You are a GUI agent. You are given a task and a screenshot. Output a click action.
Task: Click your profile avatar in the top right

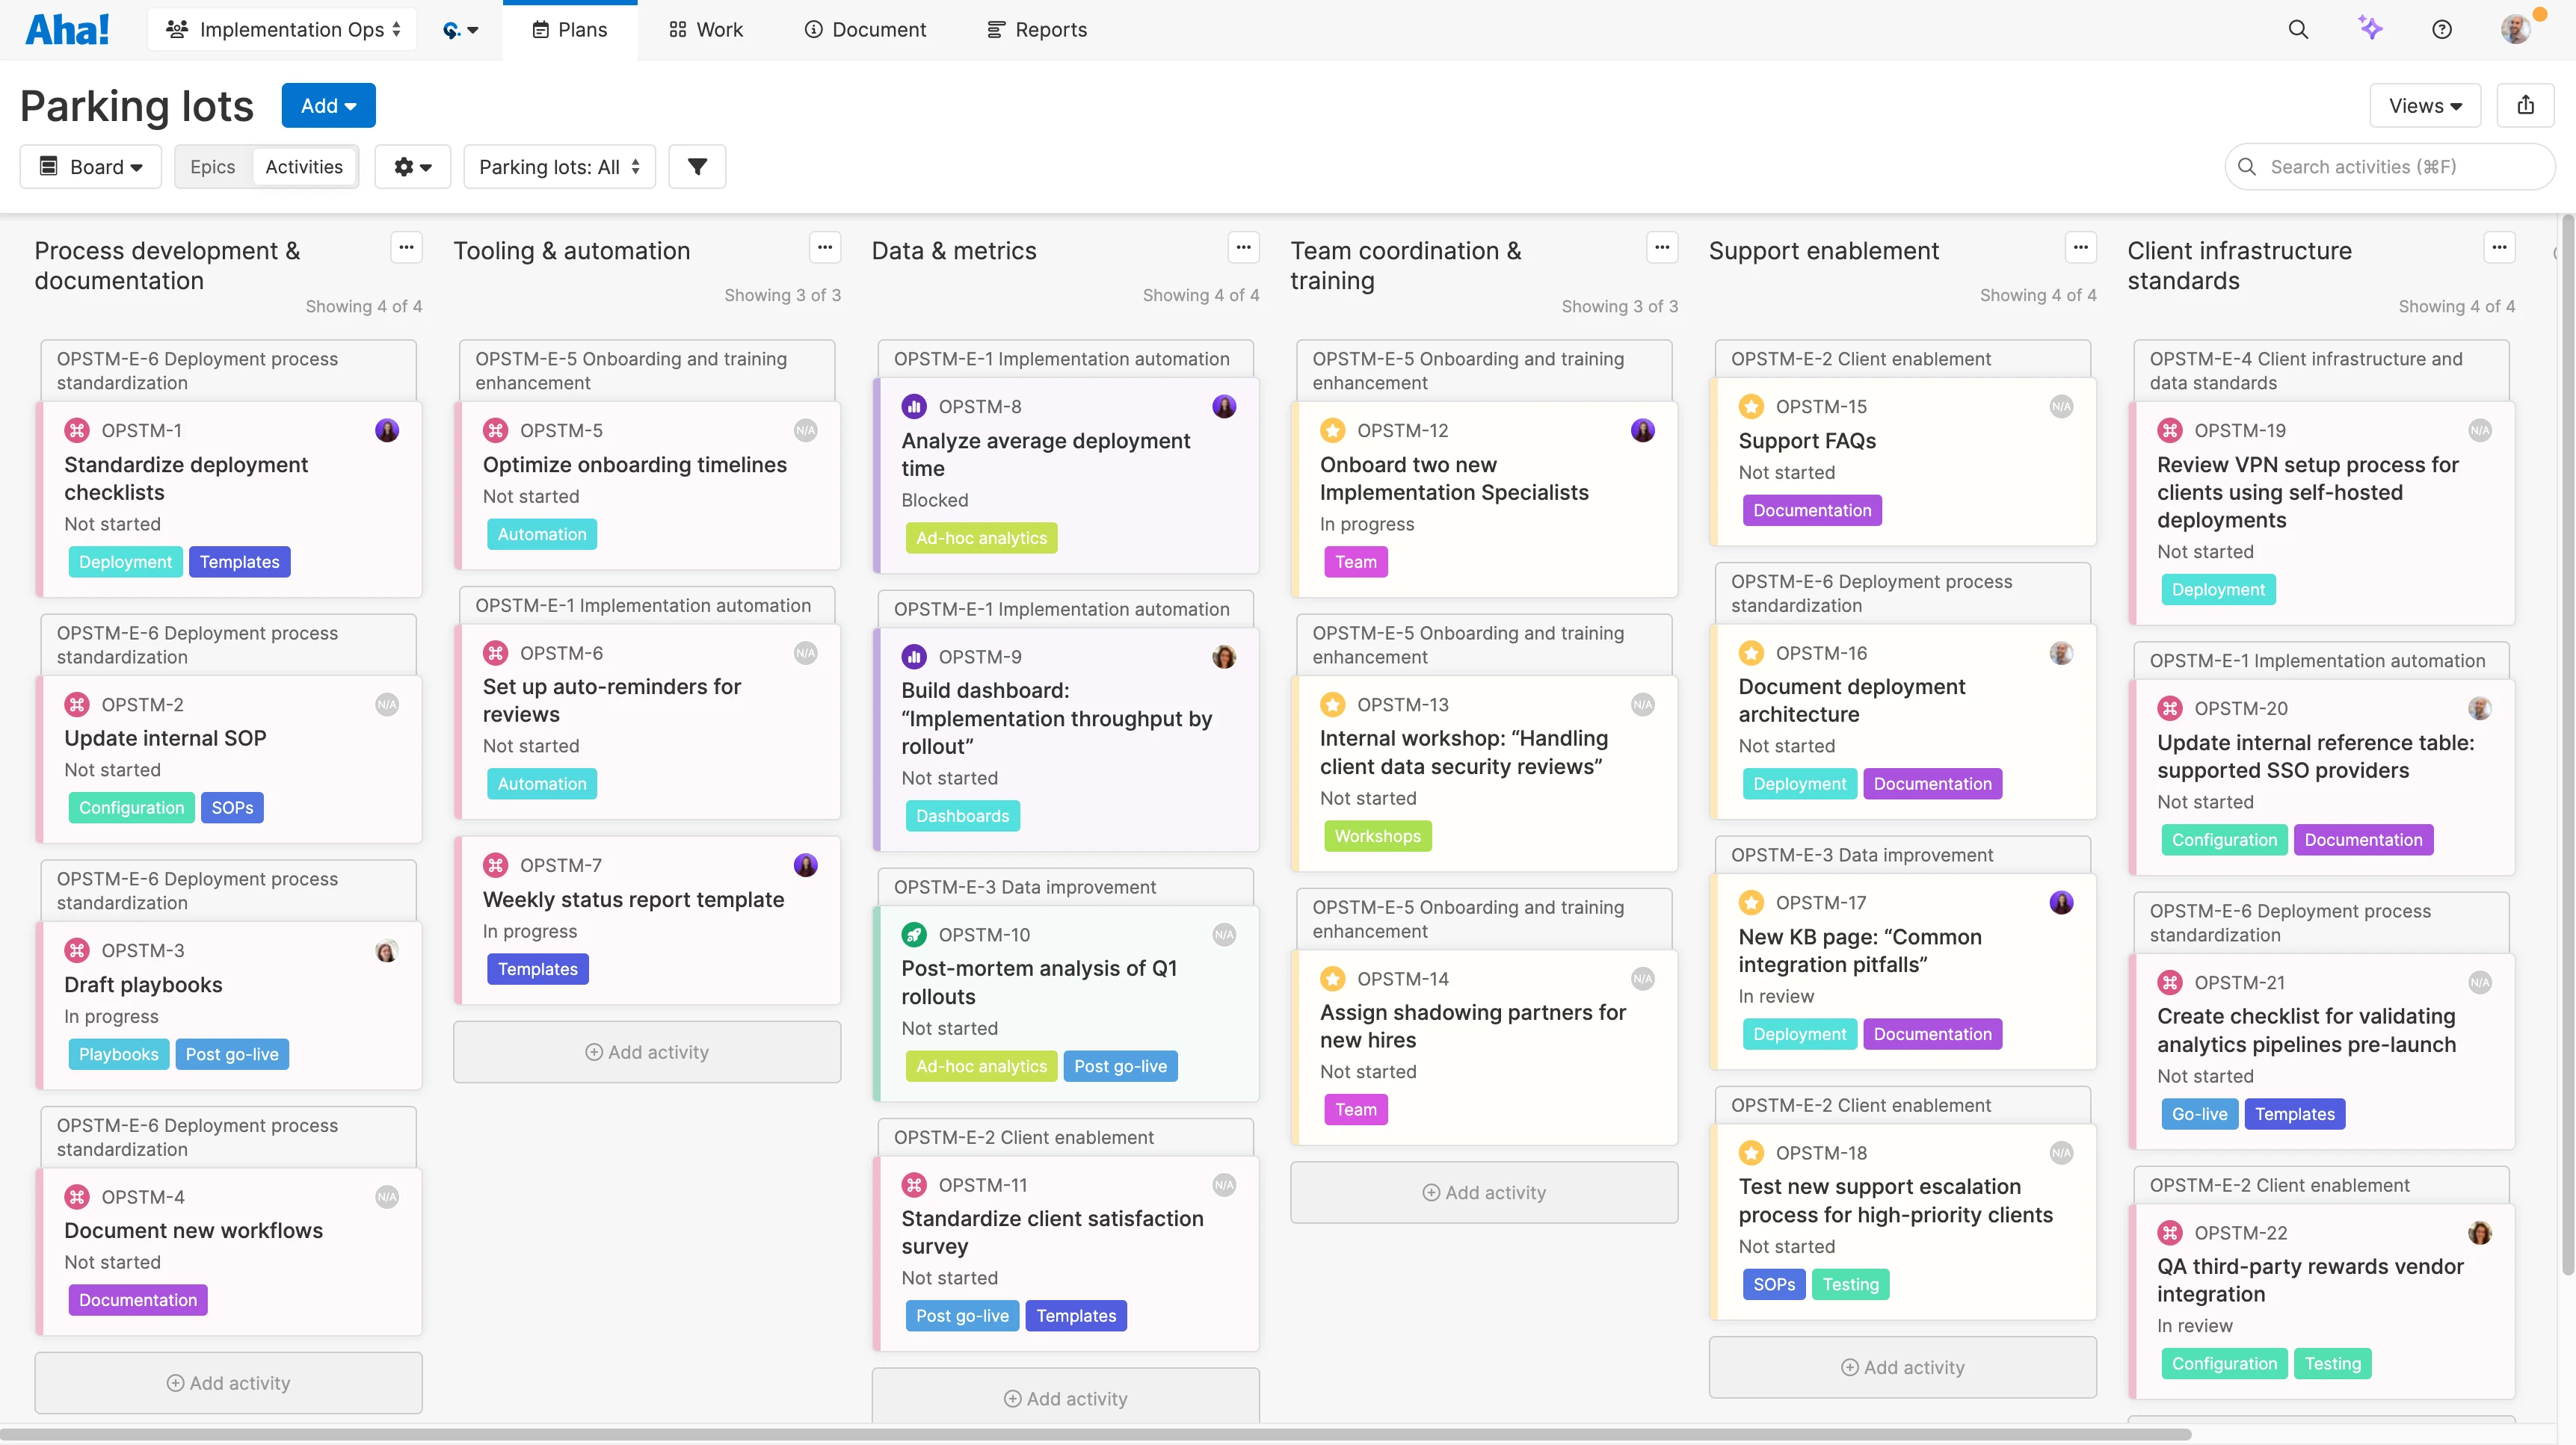(x=2515, y=29)
